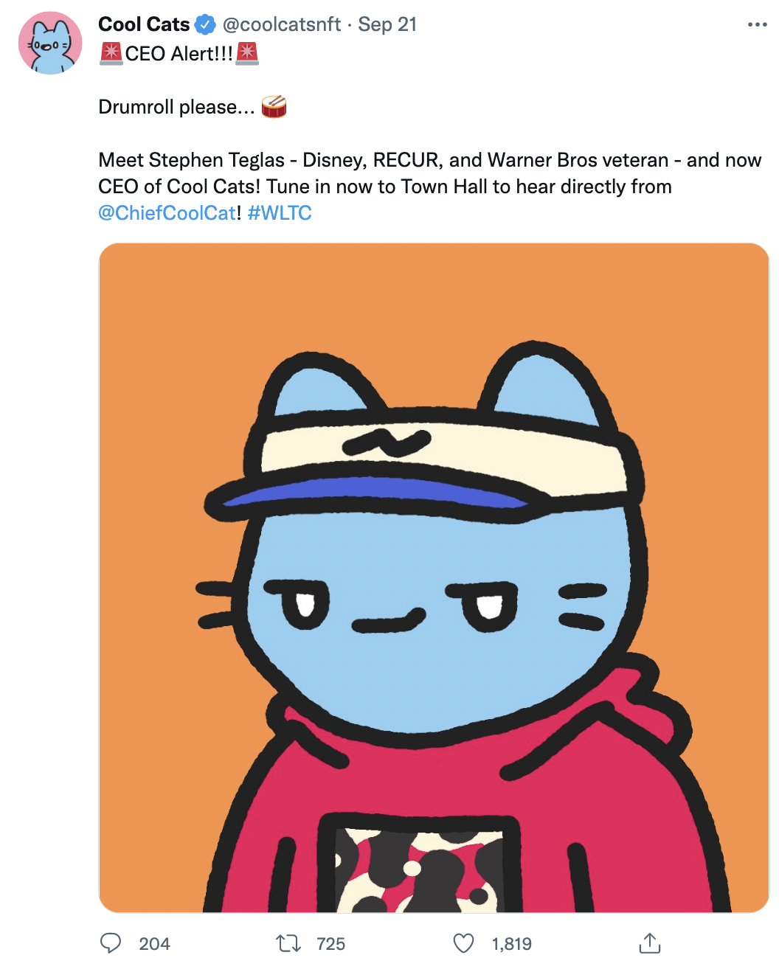Click the Cool Cats display name
The height and width of the screenshot is (972, 779).
pos(144,24)
